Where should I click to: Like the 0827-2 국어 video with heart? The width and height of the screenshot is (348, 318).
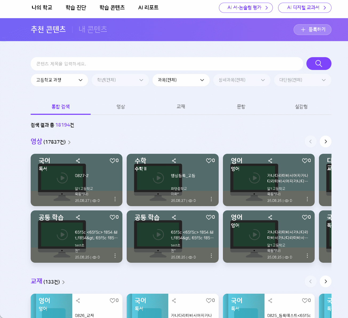coord(113,161)
